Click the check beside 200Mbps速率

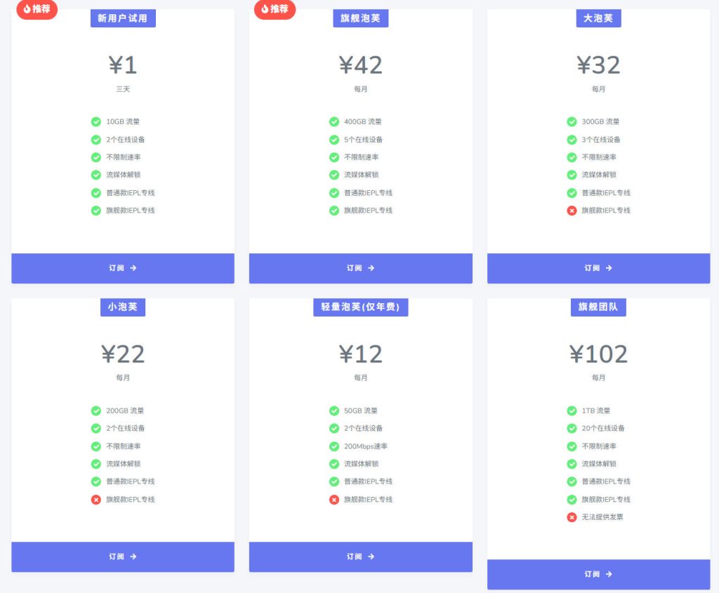334,446
